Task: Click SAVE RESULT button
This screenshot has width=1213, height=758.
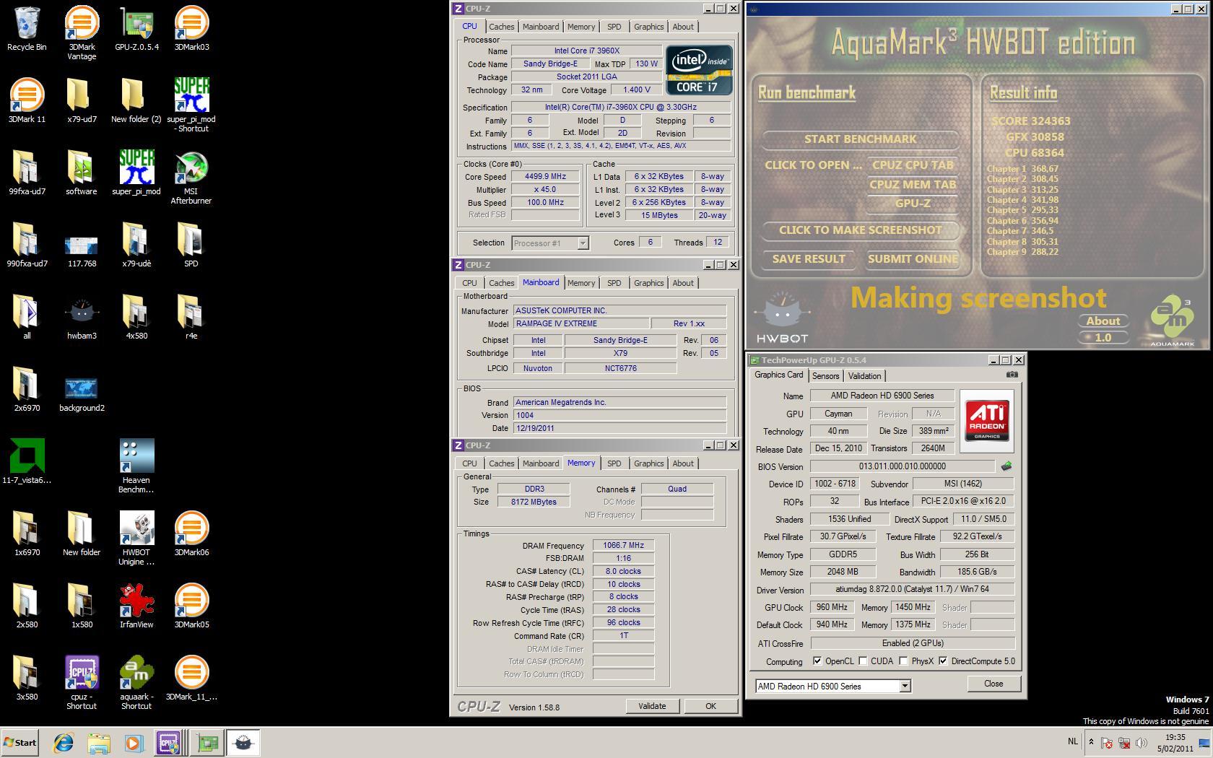Action: click(809, 259)
